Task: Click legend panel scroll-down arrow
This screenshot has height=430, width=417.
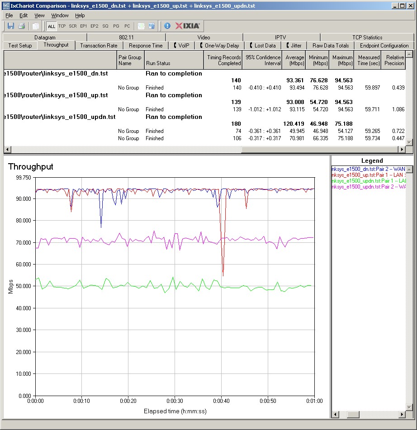Action: [x=409, y=407]
